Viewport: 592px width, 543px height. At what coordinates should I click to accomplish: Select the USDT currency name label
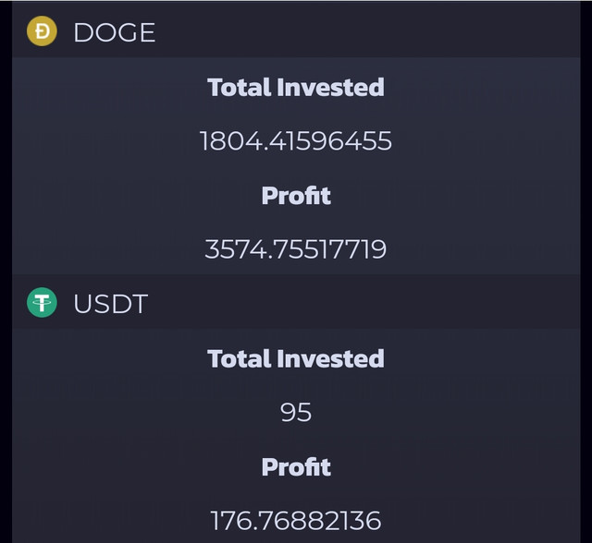tap(110, 304)
